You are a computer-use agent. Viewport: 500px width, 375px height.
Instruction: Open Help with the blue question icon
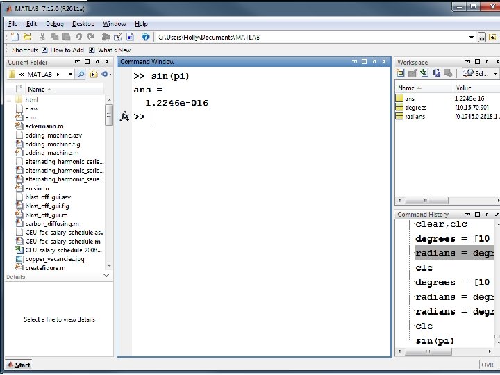pyautogui.click(x=145, y=37)
